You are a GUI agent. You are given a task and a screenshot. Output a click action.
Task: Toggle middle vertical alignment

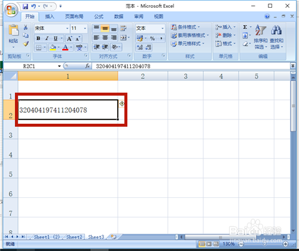(105, 28)
